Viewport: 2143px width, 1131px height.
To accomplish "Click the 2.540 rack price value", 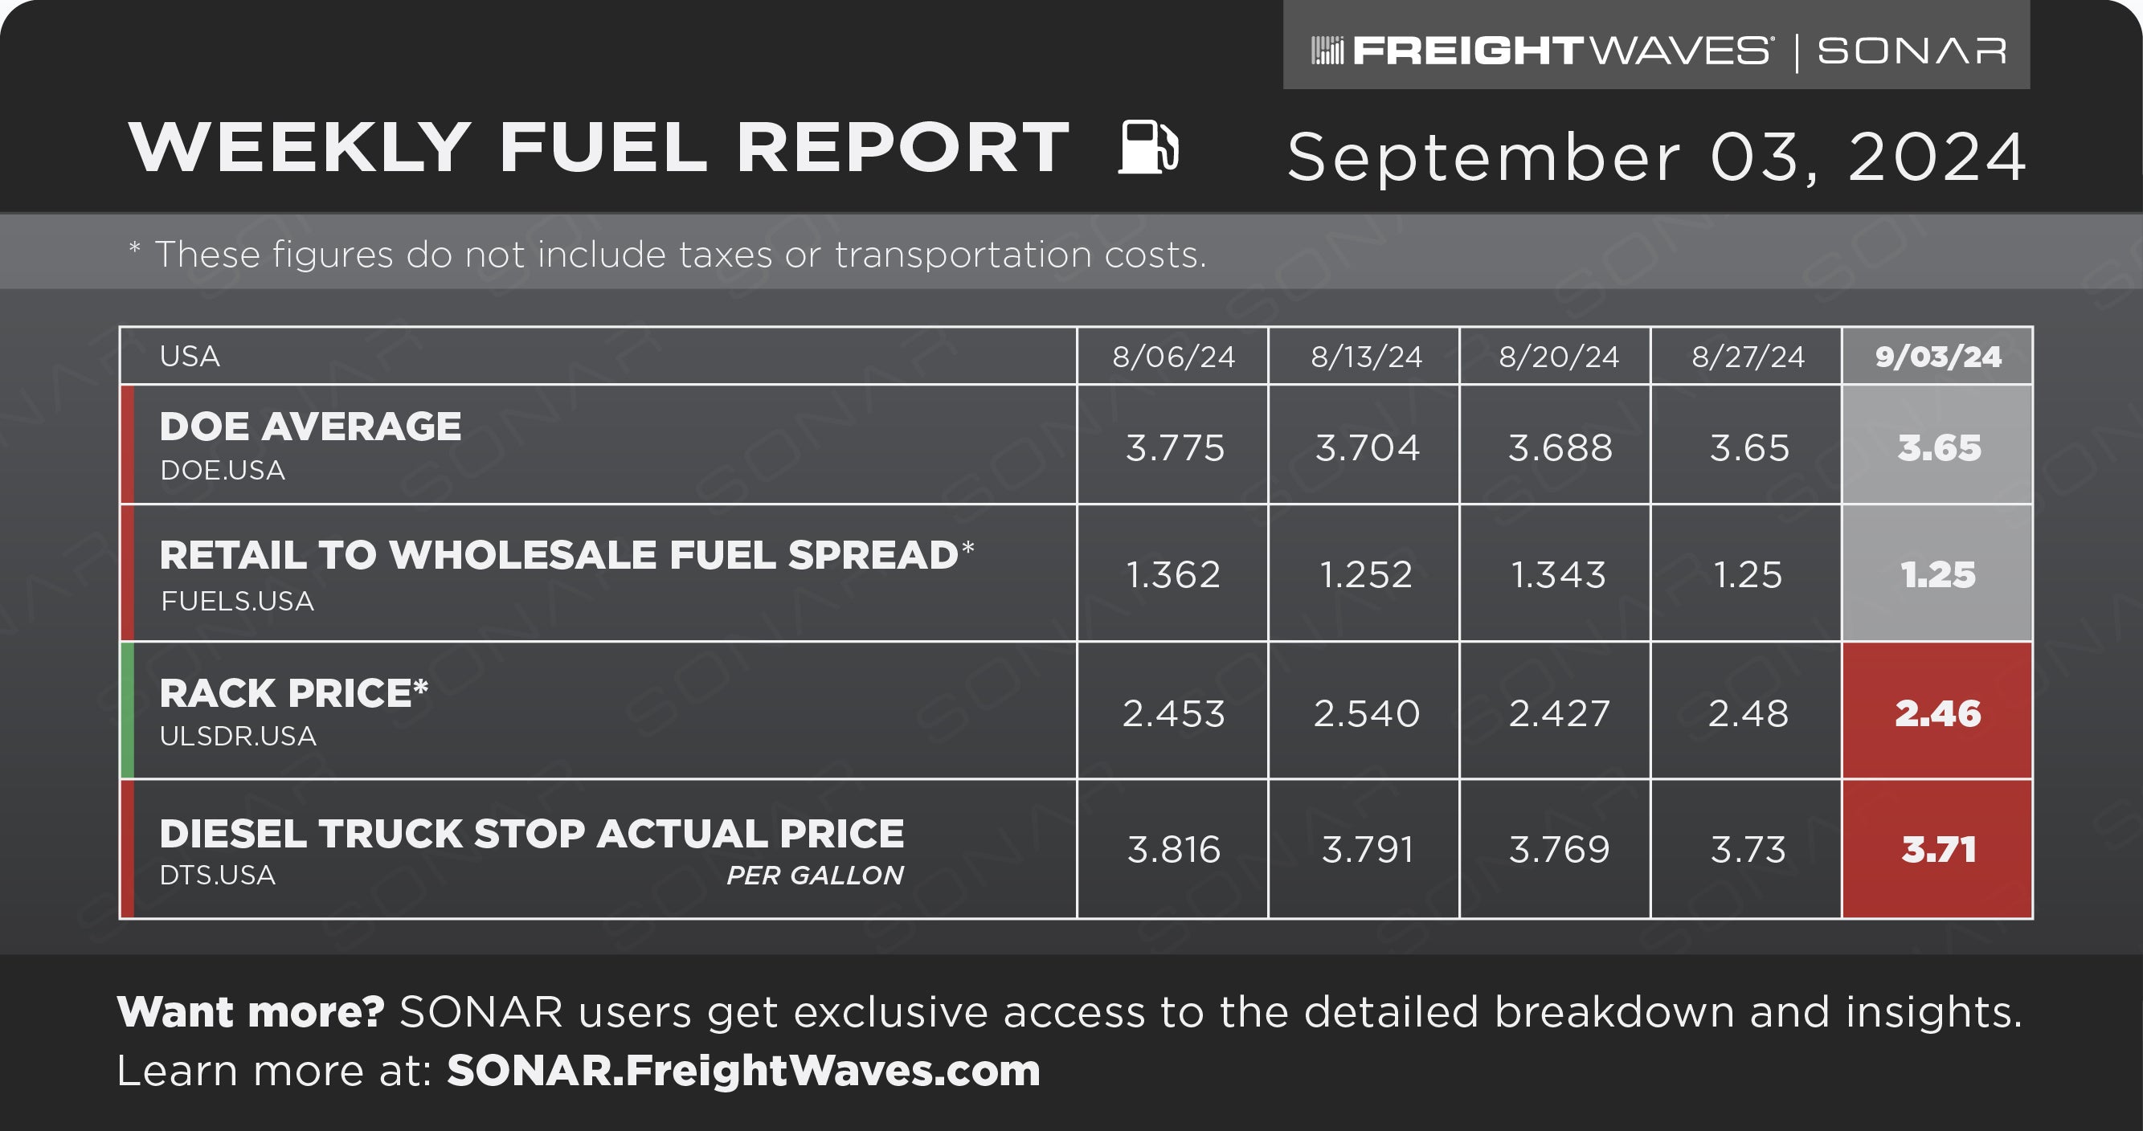I will tap(1366, 712).
